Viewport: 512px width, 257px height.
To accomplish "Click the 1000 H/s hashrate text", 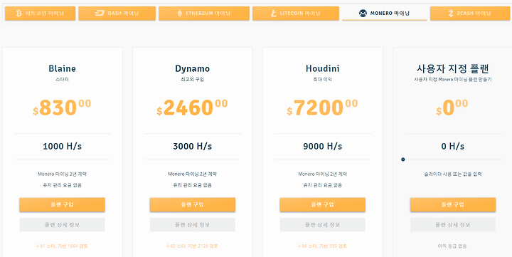I will tap(62, 146).
